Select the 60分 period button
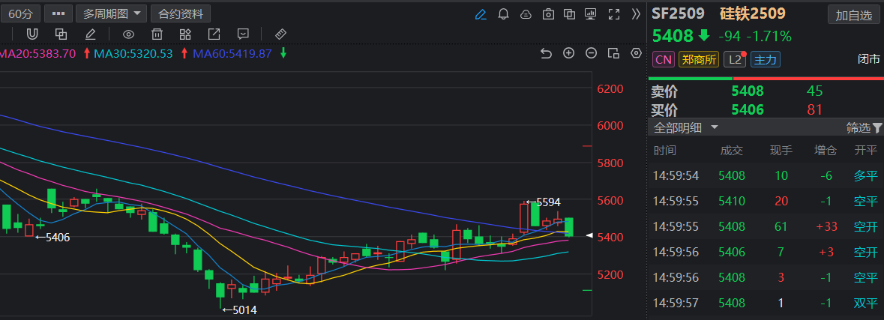 click(20, 13)
